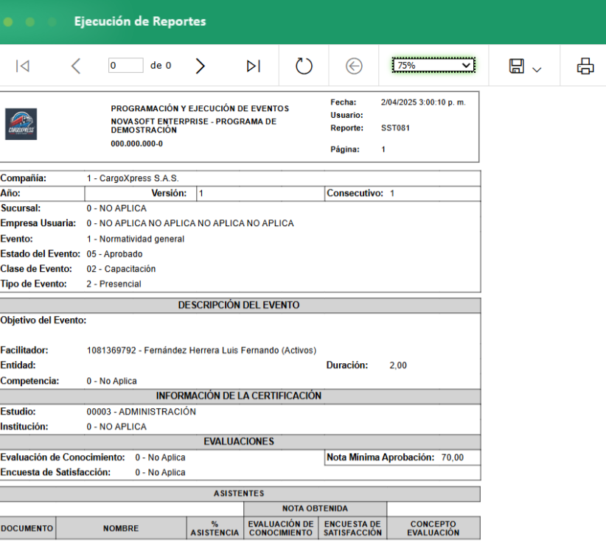Open the 75% zoom dropdown
The width and height of the screenshot is (606, 551).
point(433,66)
